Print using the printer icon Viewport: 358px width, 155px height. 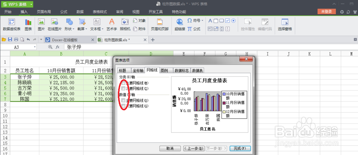pyautogui.click(x=16, y=40)
